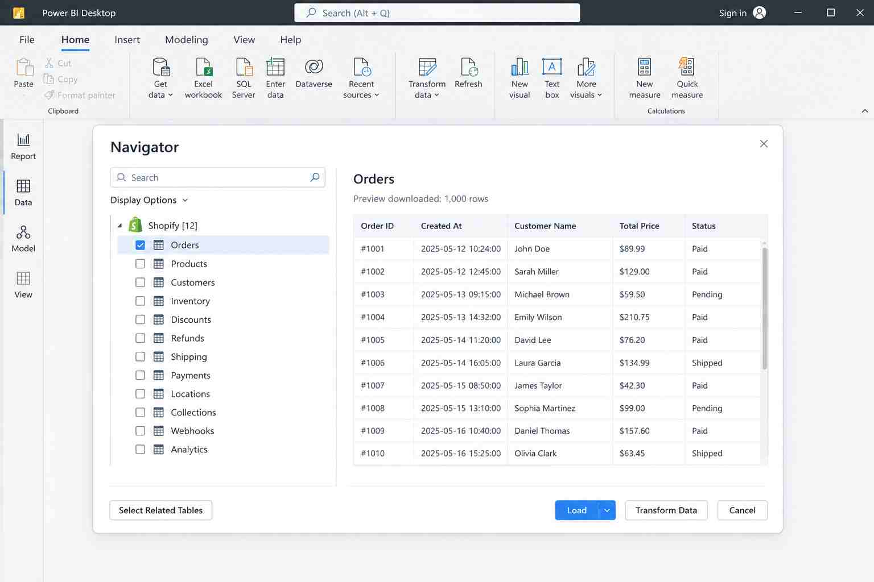Image resolution: width=874 pixels, height=582 pixels.
Task: Click the Sign in account icon
Action: point(760,13)
